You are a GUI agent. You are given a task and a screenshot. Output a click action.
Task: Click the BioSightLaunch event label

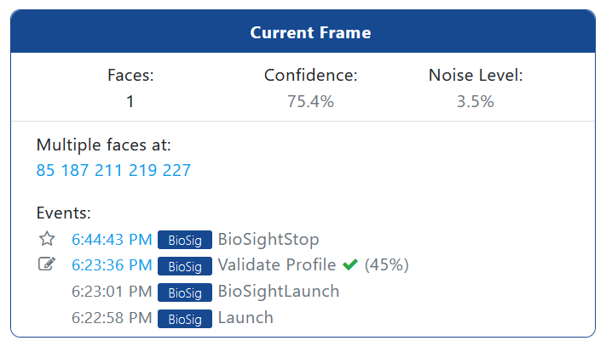279,291
